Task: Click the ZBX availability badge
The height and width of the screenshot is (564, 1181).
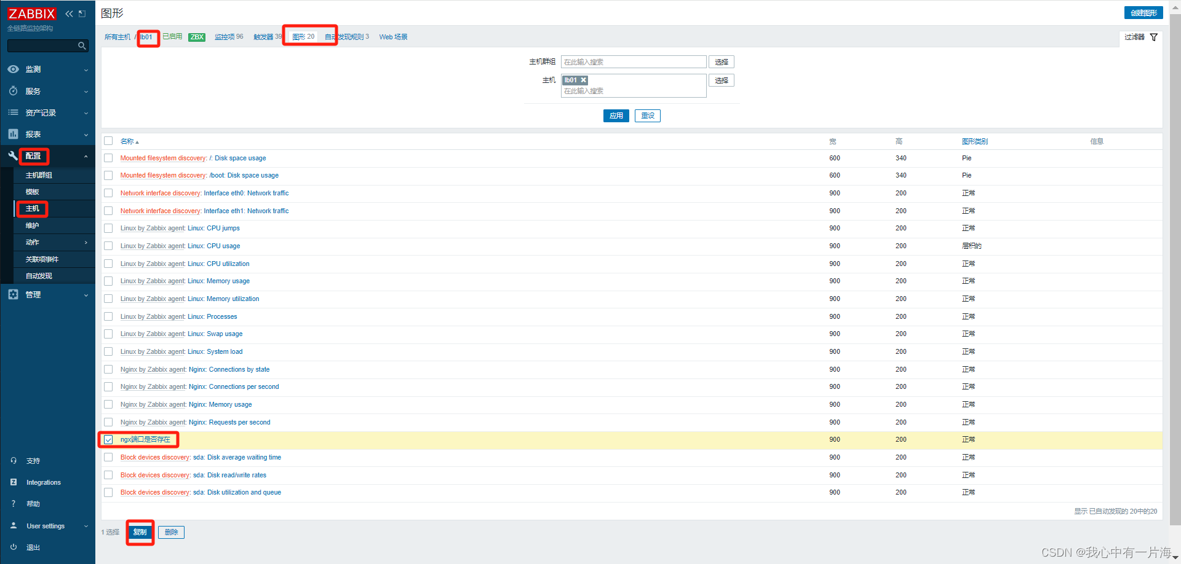Action: 197,37
